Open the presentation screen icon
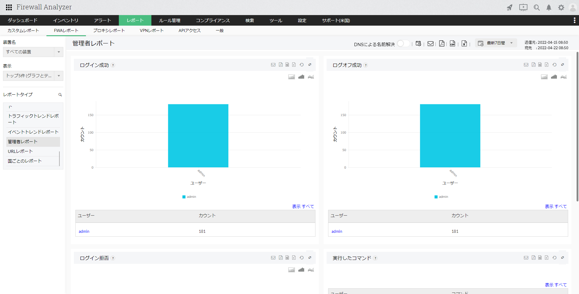The image size is (579, 294). [x=523, y=8]
